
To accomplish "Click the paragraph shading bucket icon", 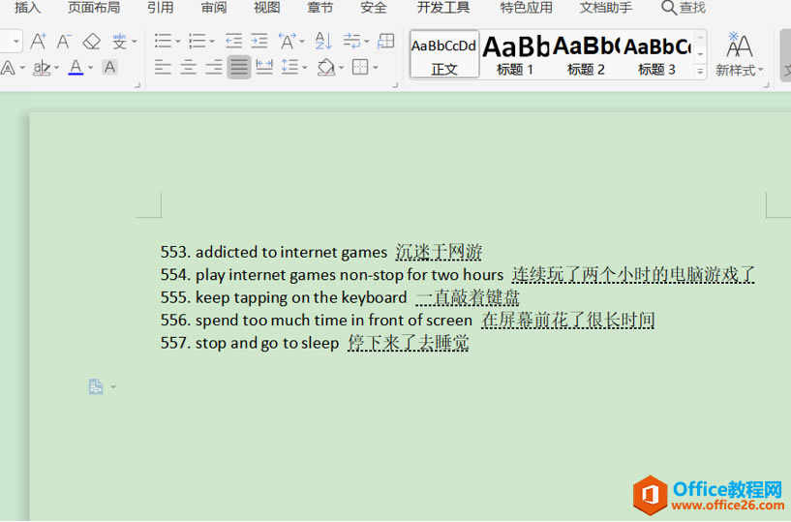I will 326,67.
